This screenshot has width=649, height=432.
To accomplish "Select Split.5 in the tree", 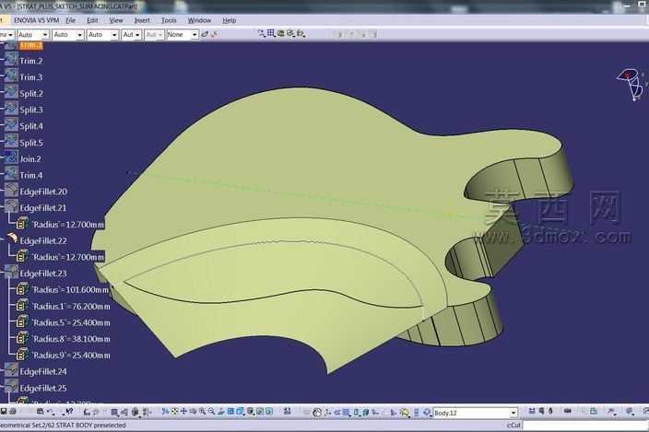I will pyautogui.click(x=31, y=143).
